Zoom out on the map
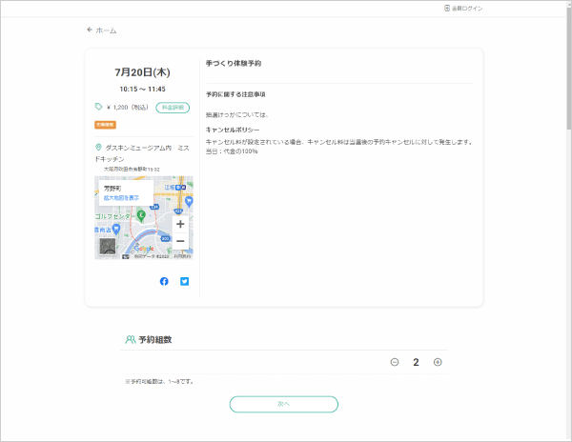Image resolution: width=572 pixels, height=442 pixels. (180, 241)
